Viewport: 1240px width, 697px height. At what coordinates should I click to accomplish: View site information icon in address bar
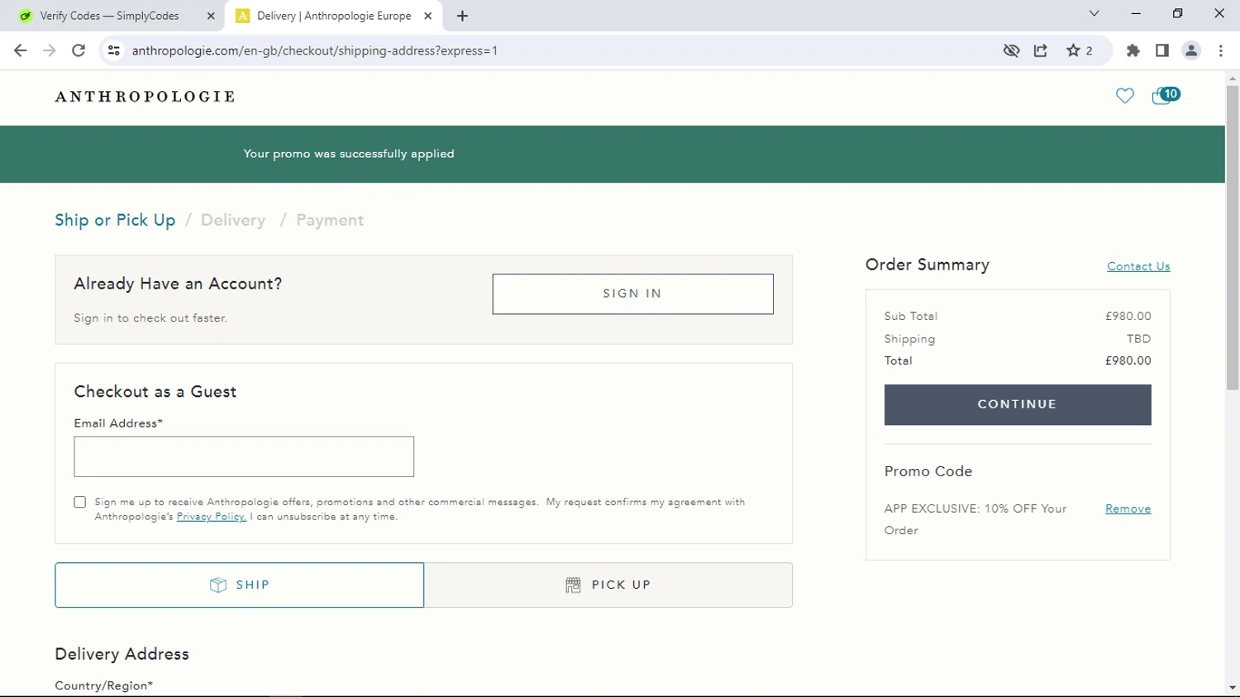pos(114,50)
